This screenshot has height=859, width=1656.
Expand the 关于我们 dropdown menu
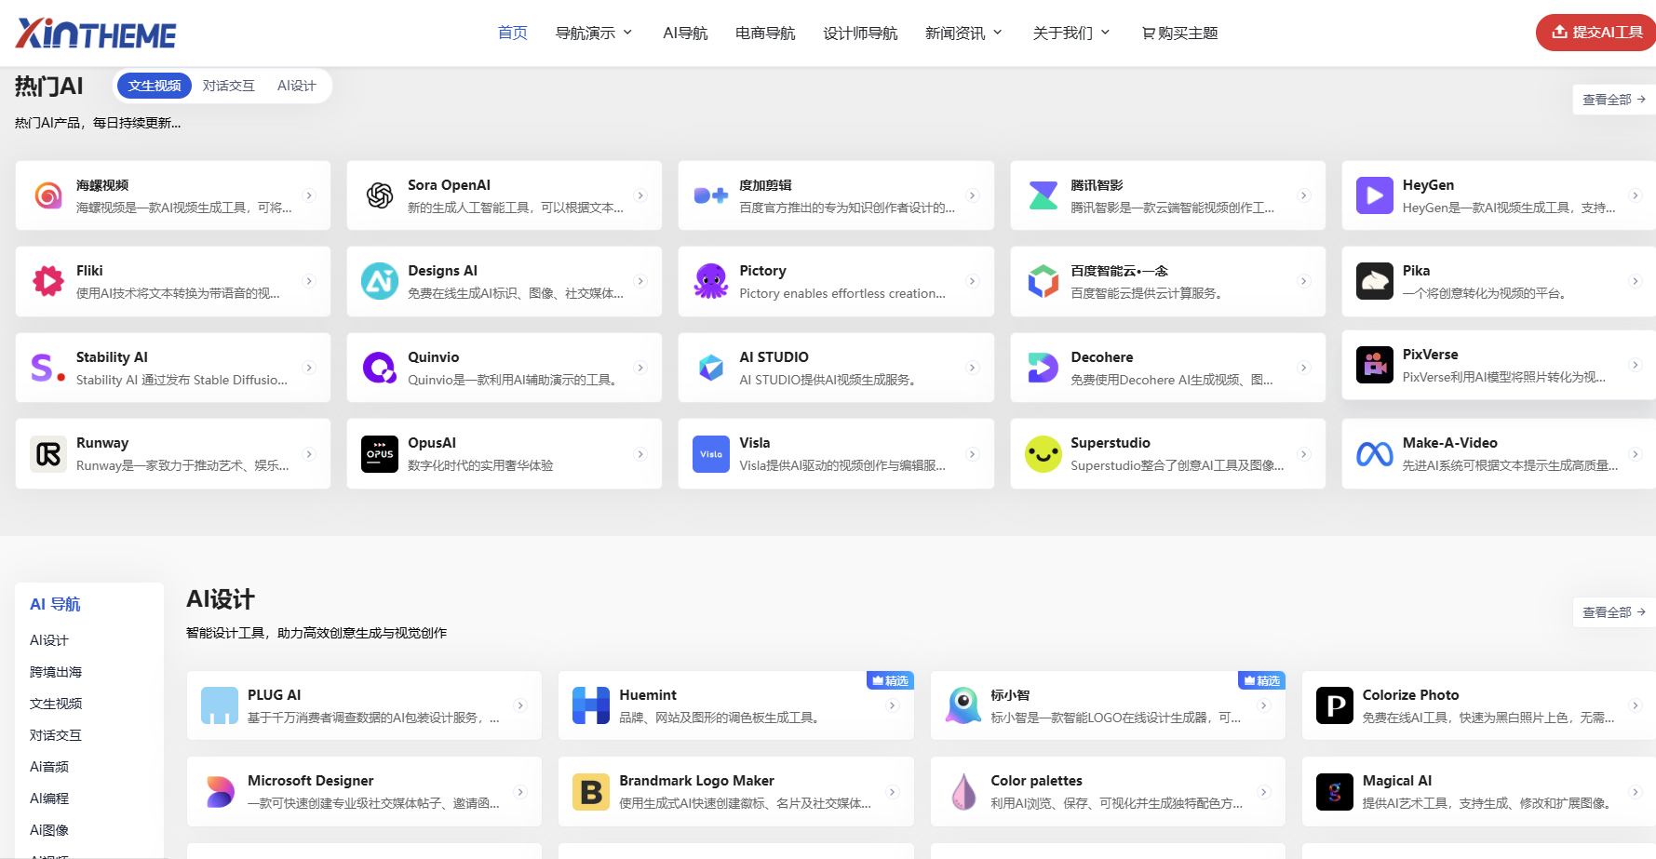[x=1071, y=33]
